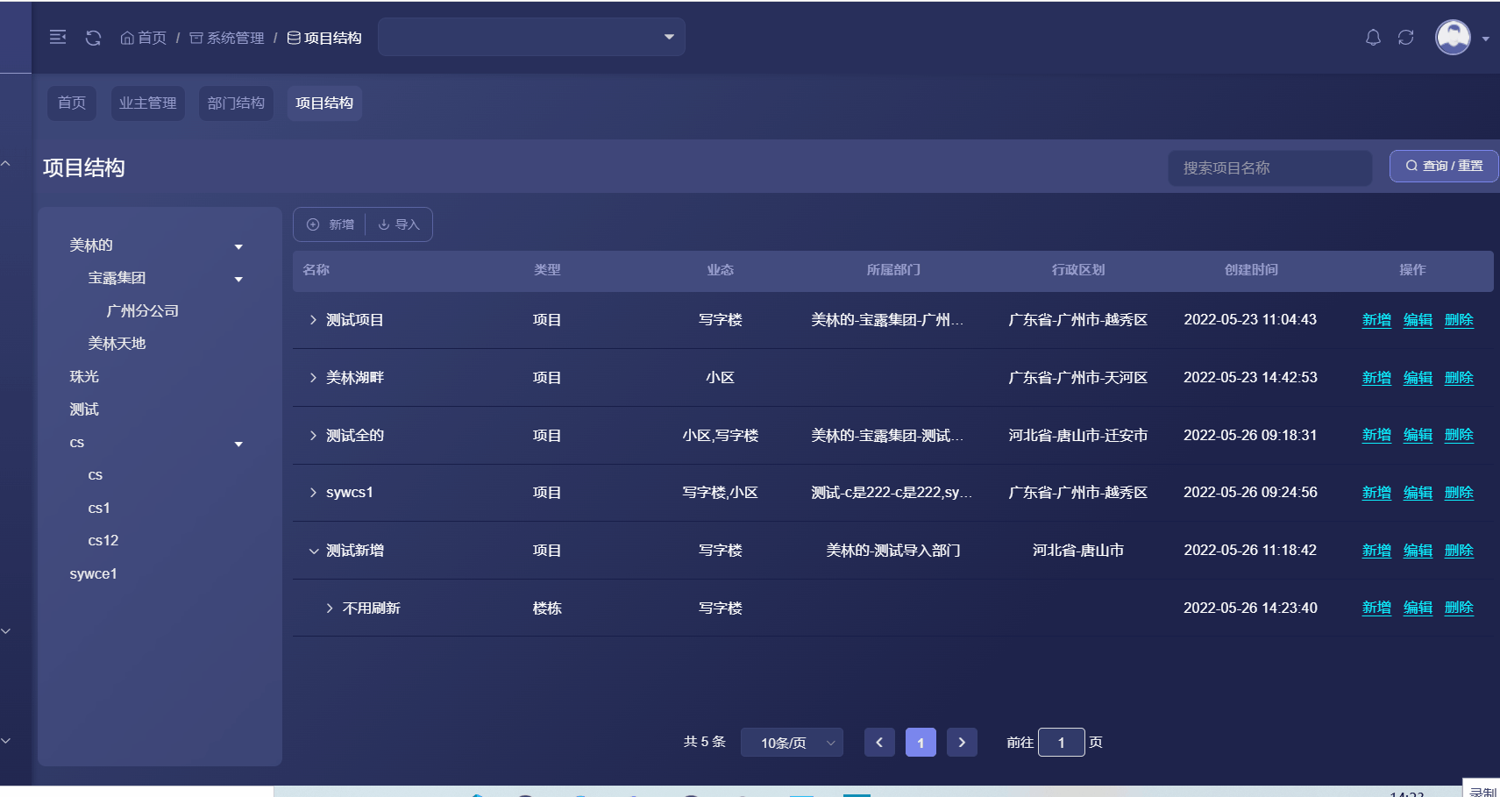Collapse the 美林的 tree node
1500x797 pixels.
238,246
